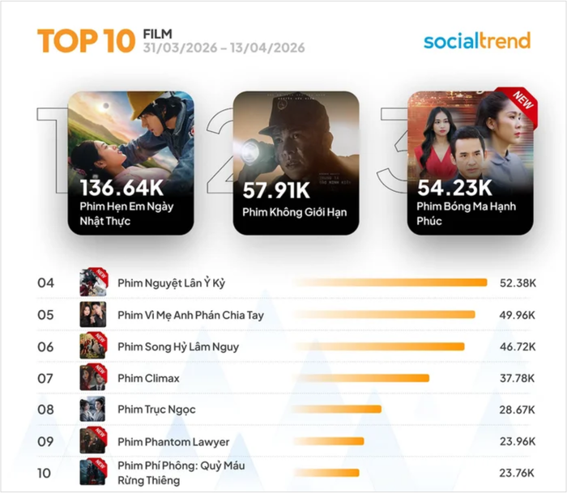Viewport: 567px width, 493px height.
Task: Click the 31/03/2026 – 13/04/2026 date range
Action: point(224,49)
